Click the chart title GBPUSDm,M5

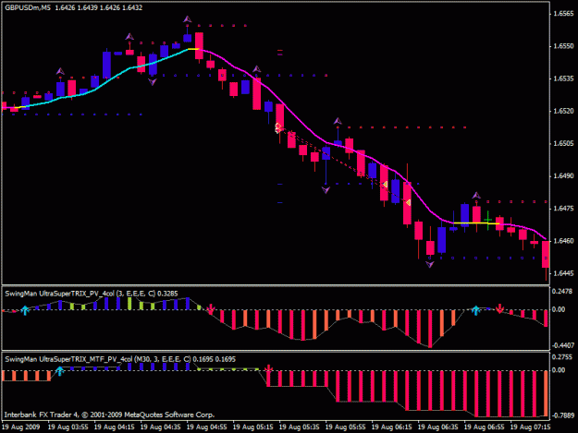[x=28, y=7]
